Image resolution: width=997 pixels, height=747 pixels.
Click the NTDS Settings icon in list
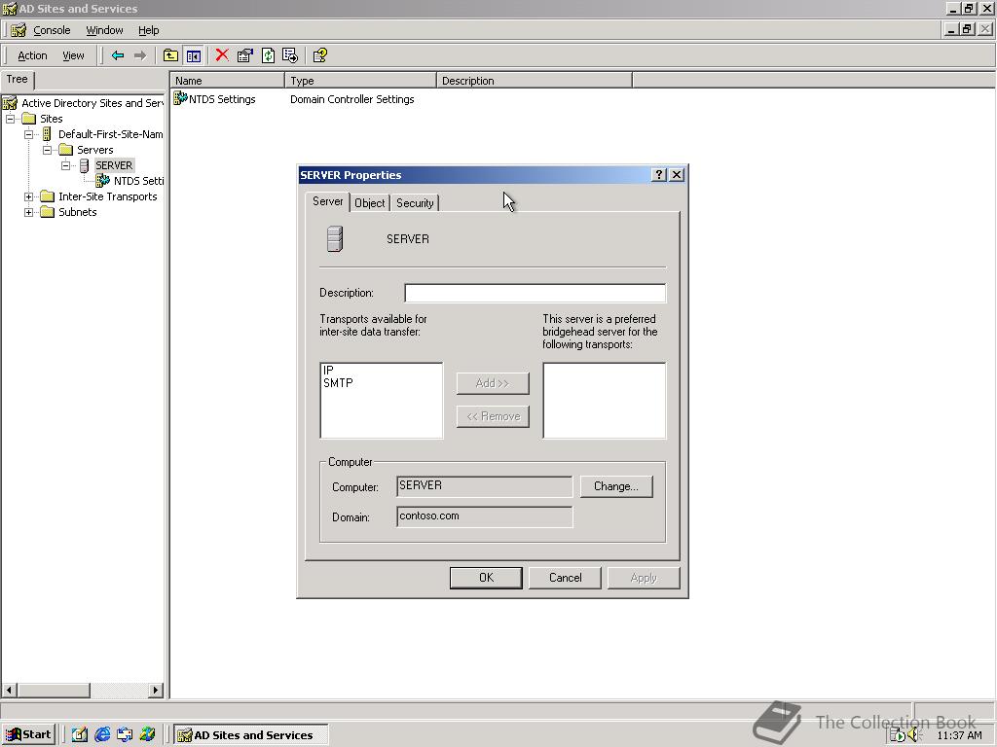[x=180, y=98]
